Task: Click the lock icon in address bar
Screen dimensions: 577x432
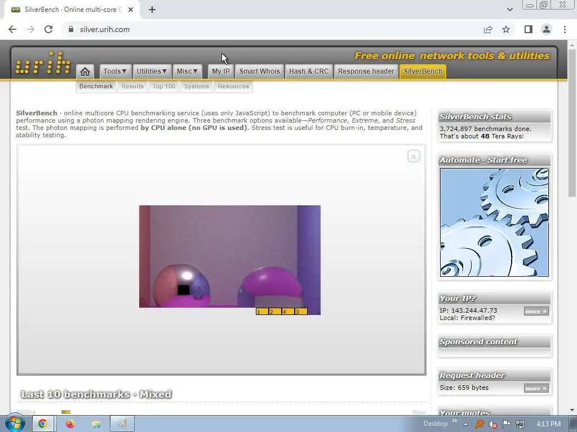Action: pos(71,29)
